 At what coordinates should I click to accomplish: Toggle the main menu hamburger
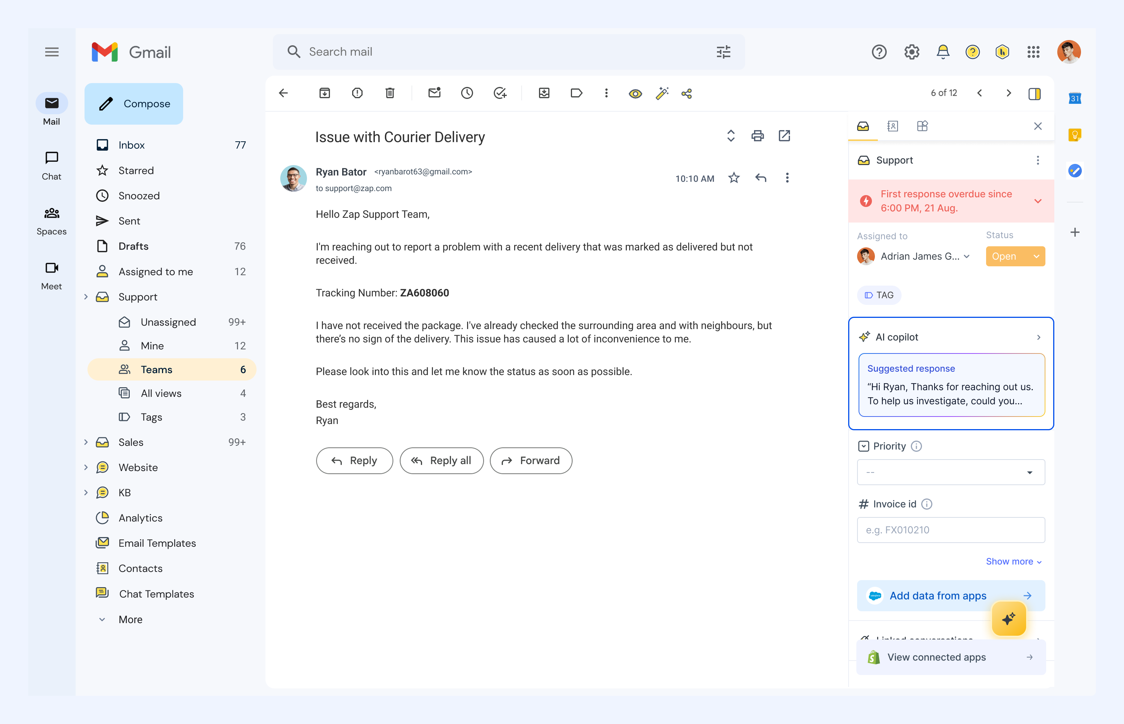click(x=52, y=52)
